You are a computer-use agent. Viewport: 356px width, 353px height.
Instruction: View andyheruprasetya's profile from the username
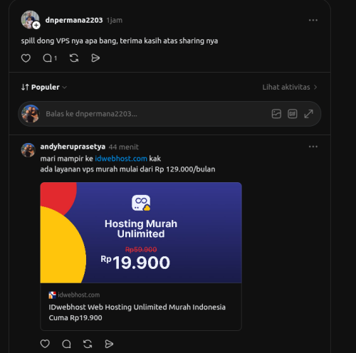pos(73,147)
